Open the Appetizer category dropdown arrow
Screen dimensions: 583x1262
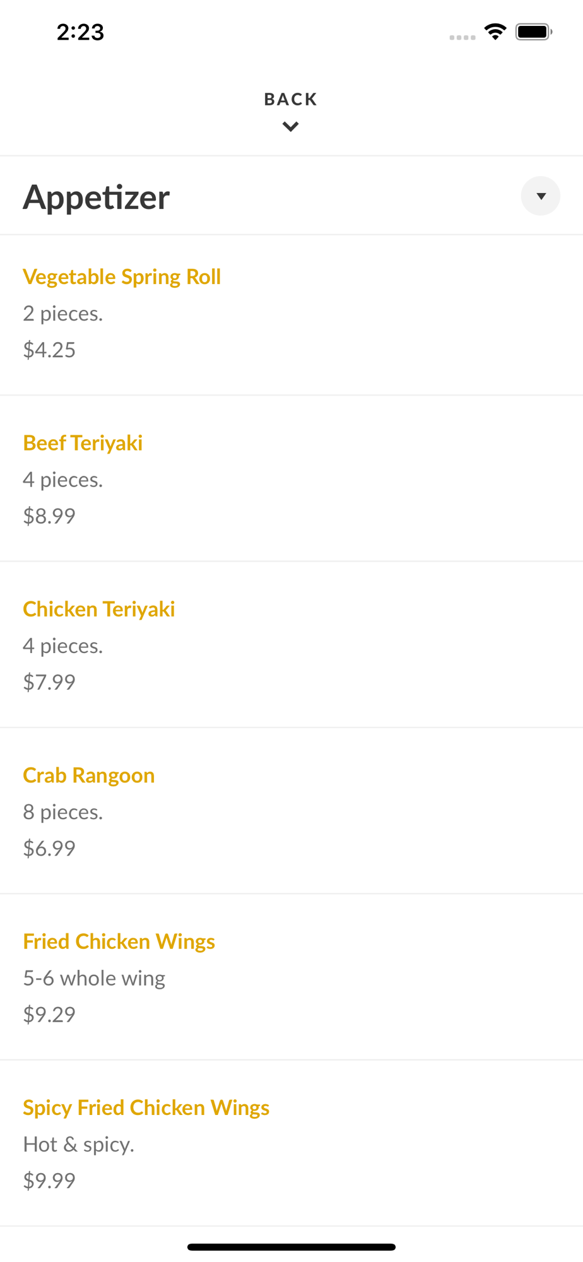pos(540,196)
